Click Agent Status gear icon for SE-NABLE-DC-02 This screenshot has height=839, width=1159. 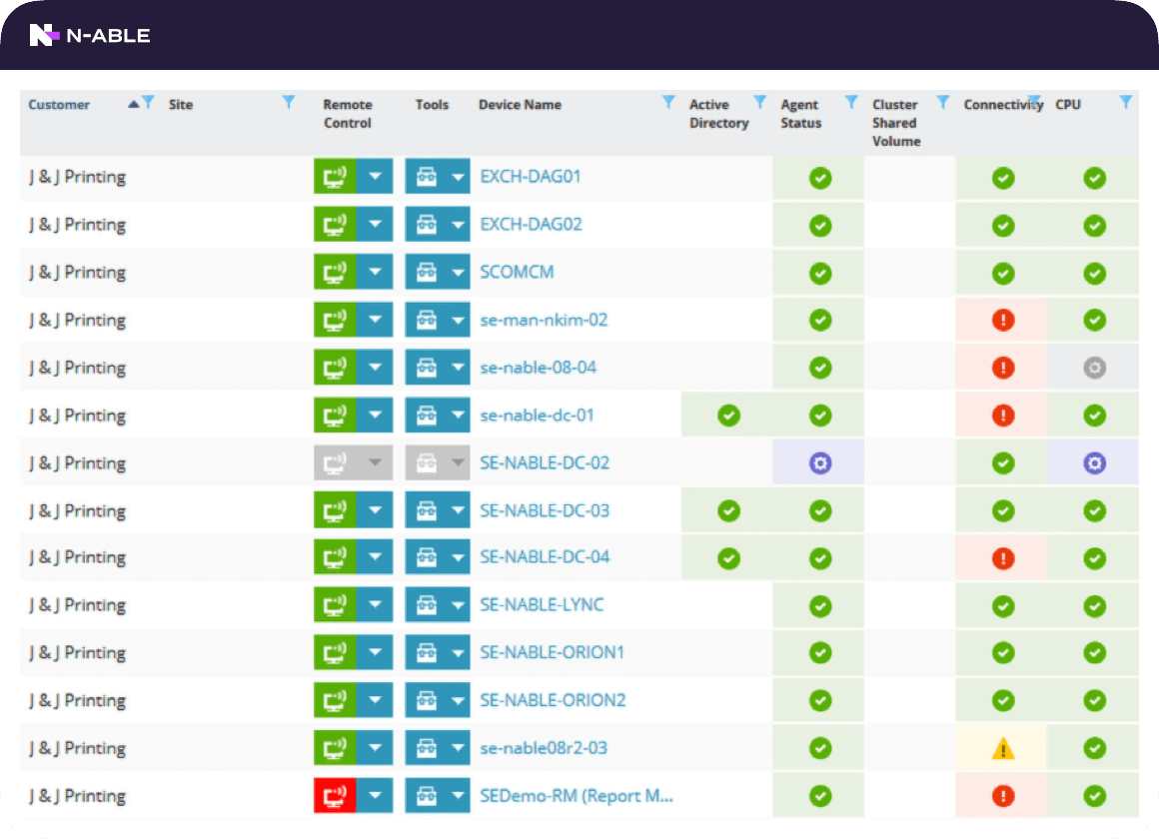pos(820,463)
